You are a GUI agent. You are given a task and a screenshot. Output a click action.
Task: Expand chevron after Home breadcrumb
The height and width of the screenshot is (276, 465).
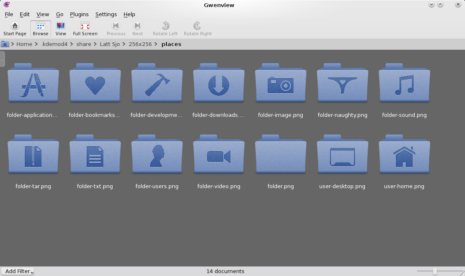[37, 44]
